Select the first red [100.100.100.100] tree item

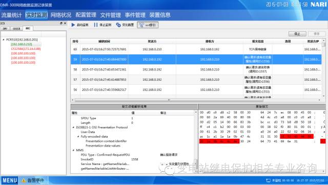[x=23, y=53]
